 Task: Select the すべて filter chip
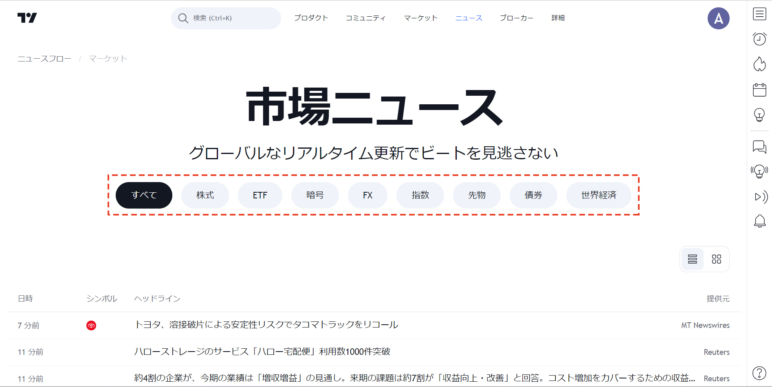(144, 195)
